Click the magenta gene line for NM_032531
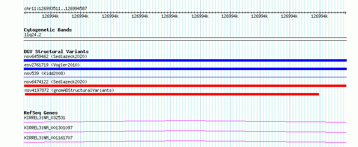This screenshot has width=358, height=147. point(185,121)
